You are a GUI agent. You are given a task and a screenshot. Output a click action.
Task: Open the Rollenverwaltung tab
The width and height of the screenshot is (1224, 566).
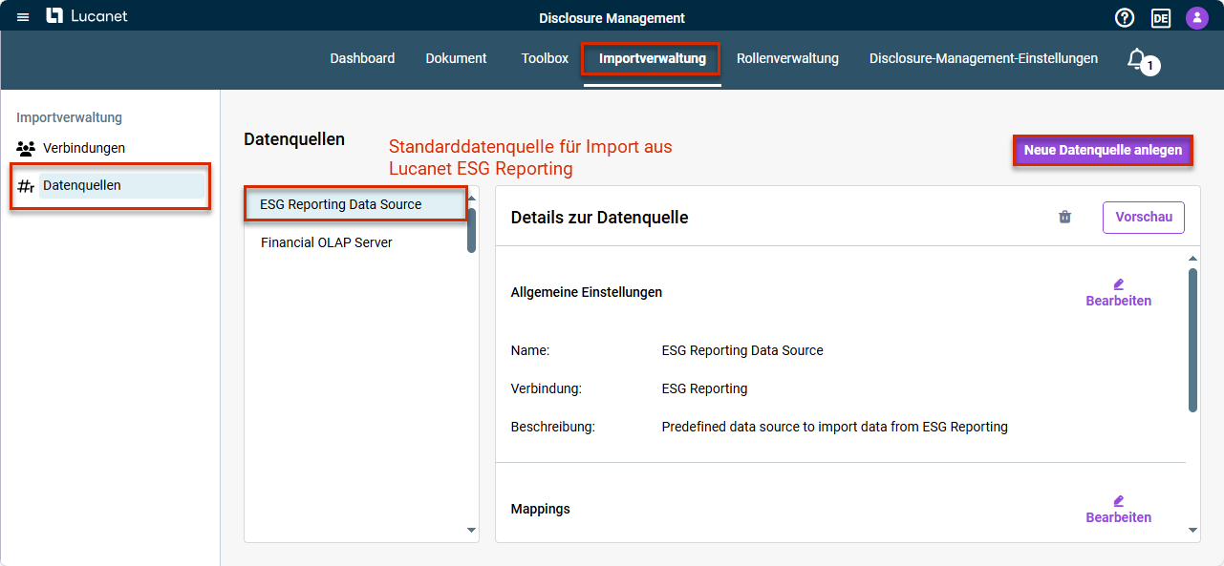pos(787,58)
